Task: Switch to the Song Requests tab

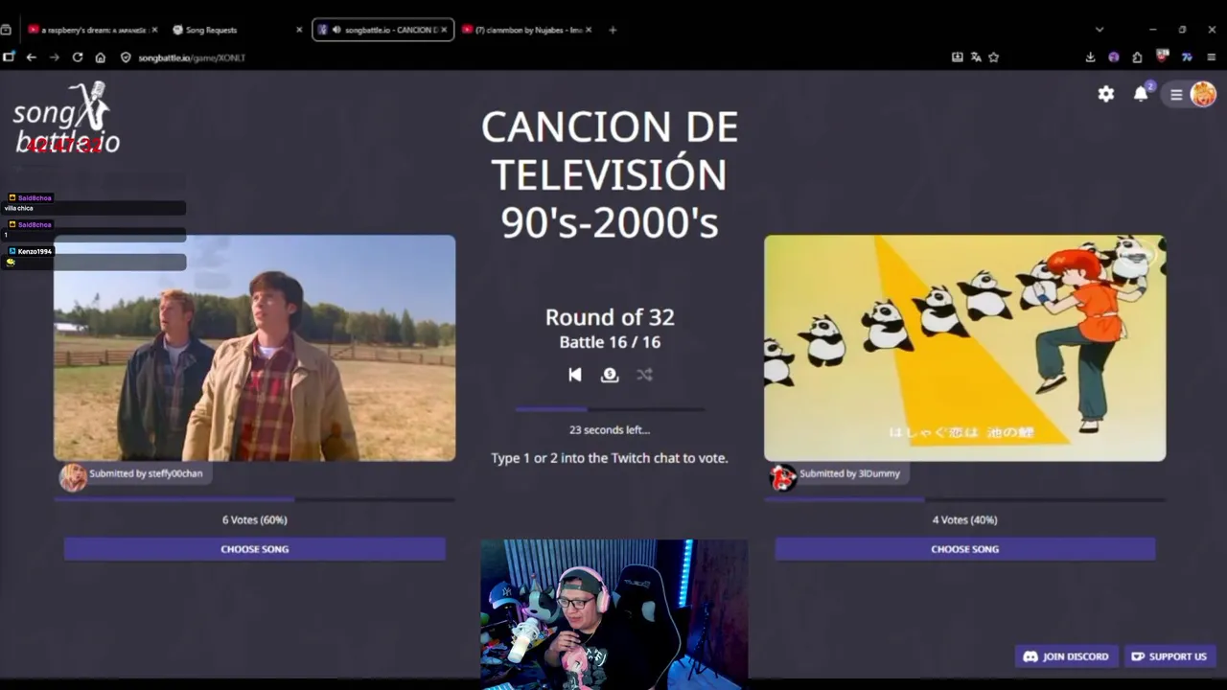Action: (237, 30)
